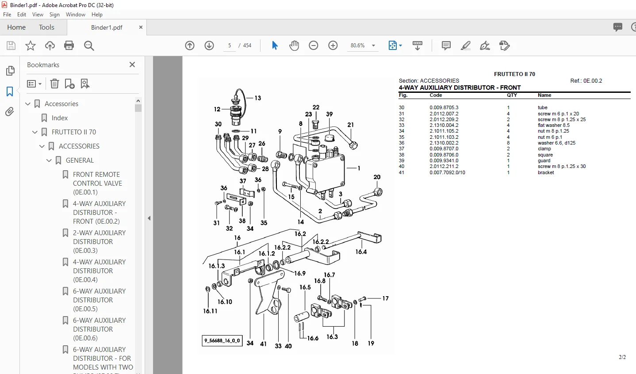Open the bookmarks options menu
Image resolution: width=636 pixels, height=374 pixels.
(34, 84)
